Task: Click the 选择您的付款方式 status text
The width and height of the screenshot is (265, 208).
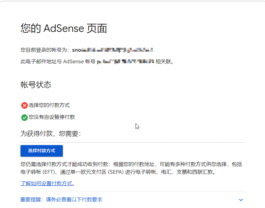Action: point(49,105)
